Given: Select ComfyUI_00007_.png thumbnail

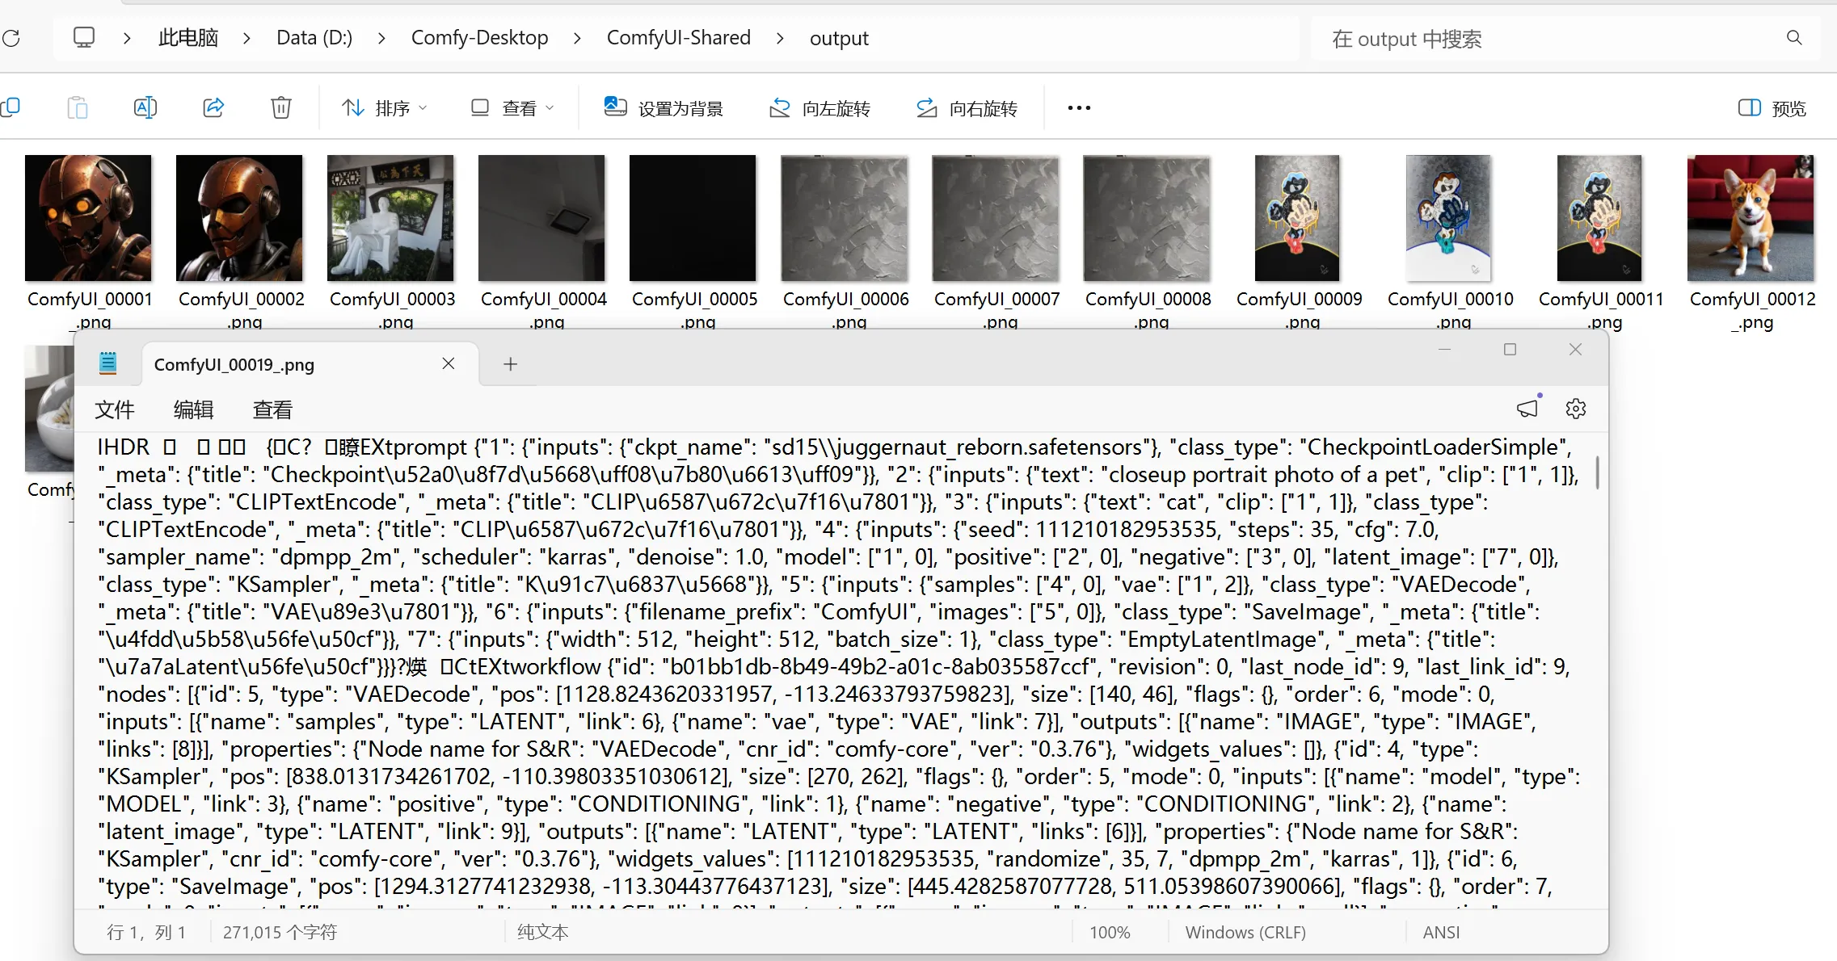Looking at the screenshot, I should click(995, 218).
